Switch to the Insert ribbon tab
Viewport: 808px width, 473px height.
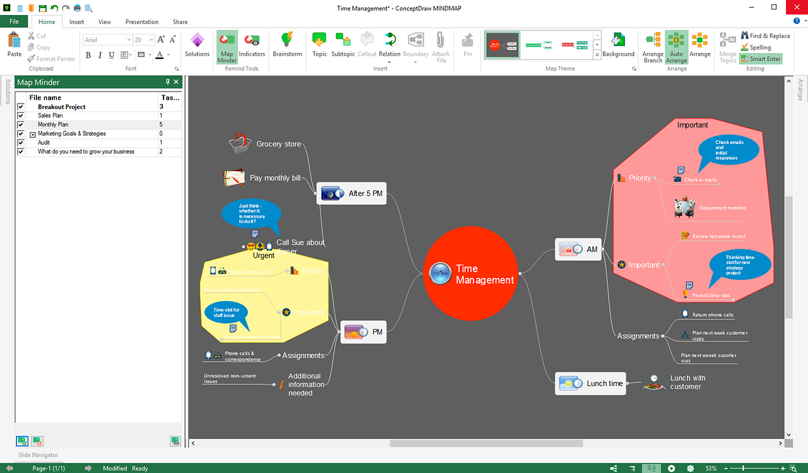point(76,21)
